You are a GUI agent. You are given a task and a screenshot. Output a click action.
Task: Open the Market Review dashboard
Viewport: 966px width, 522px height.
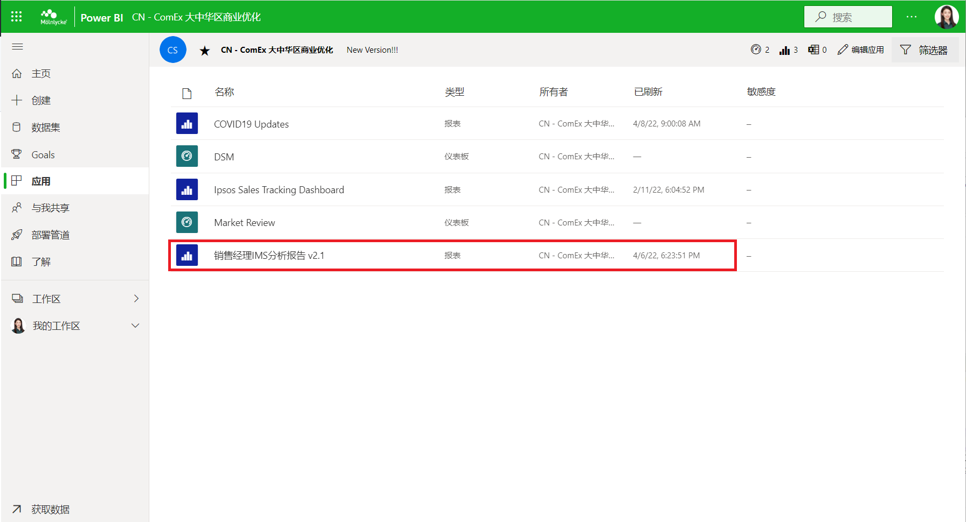coord(244,223)
